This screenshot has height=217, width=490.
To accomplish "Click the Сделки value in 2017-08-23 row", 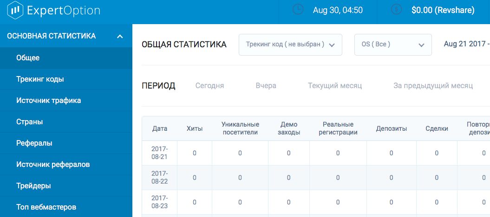I will [x=437, y=202].
